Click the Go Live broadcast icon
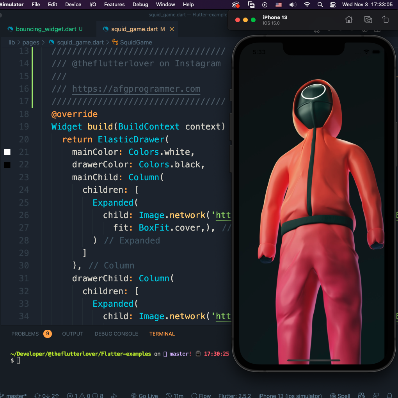The height and width of the screenshot is (398, 398). 134,395
